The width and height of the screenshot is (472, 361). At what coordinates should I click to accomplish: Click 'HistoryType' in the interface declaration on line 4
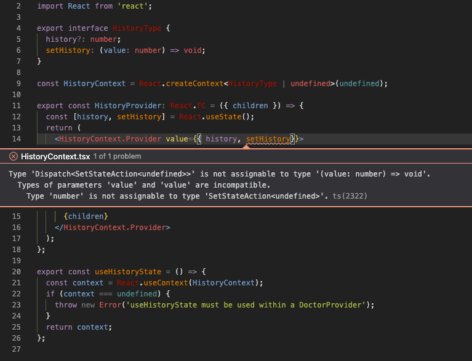pos(137,28)
